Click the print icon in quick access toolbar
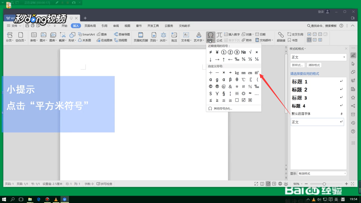Viewport: 361px width, 203px height. click(x=32, y=26)
